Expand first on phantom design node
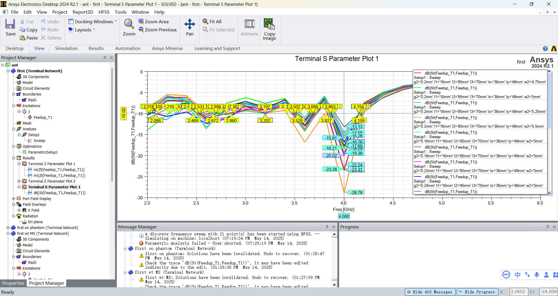The width and height of the screenshot is (558, 296). [8, 228]
